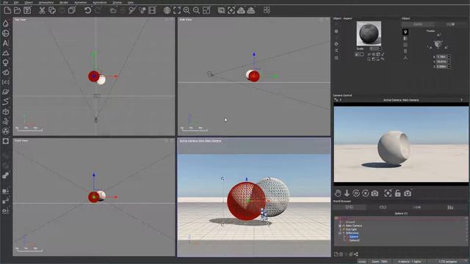Open the Object menu
The image size is (470, 264).
[29, 2]
